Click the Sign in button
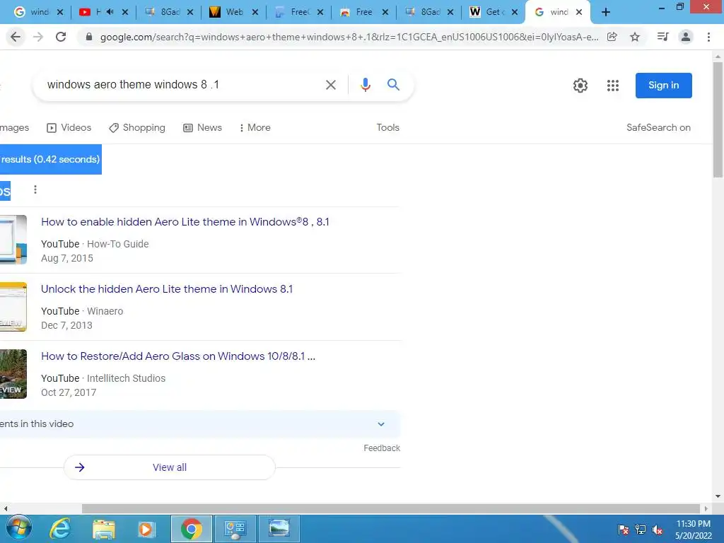 [663, 86]
